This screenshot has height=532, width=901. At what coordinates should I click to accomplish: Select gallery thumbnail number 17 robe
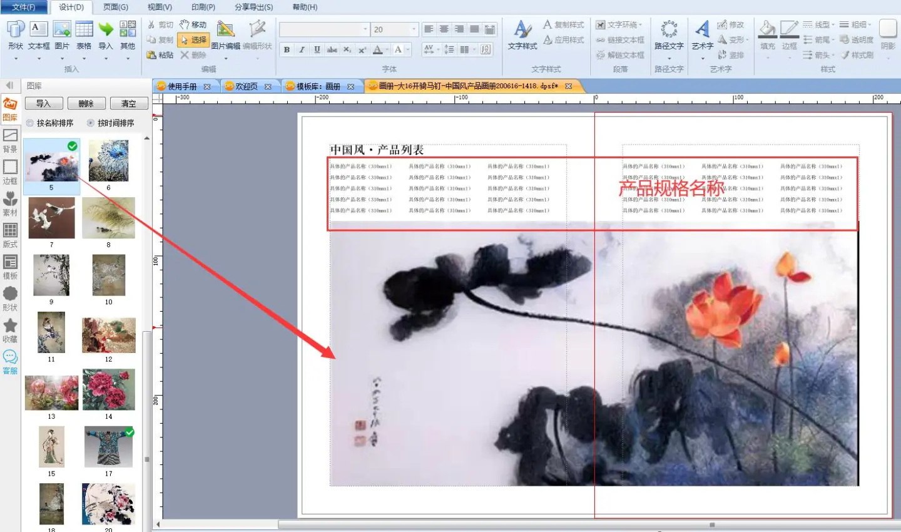(108, 448)
